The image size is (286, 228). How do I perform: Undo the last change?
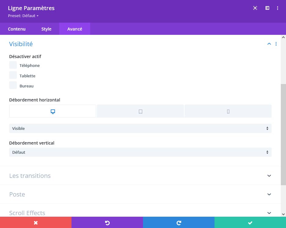tap(107, 222)
